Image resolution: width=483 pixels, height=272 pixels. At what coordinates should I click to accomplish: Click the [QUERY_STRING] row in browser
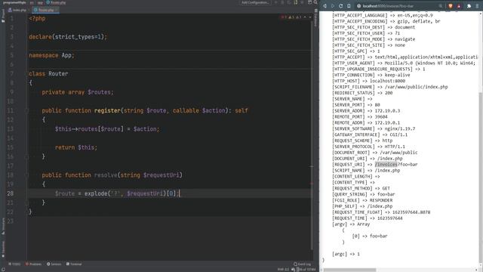click(364, 194)
